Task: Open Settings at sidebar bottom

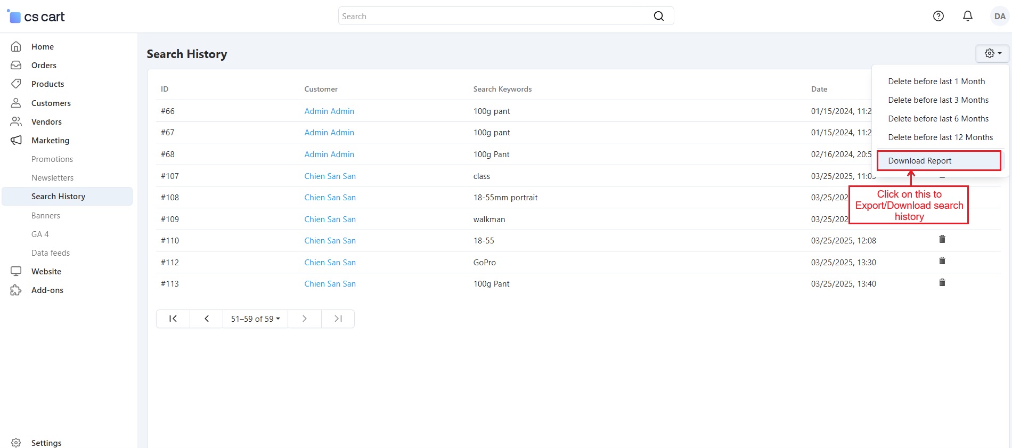Action: (46, 443)
